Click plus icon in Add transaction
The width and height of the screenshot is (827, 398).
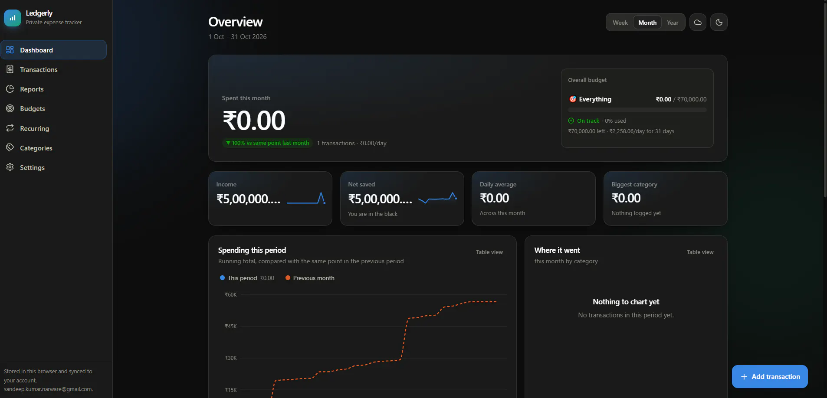tap(744, 377)
